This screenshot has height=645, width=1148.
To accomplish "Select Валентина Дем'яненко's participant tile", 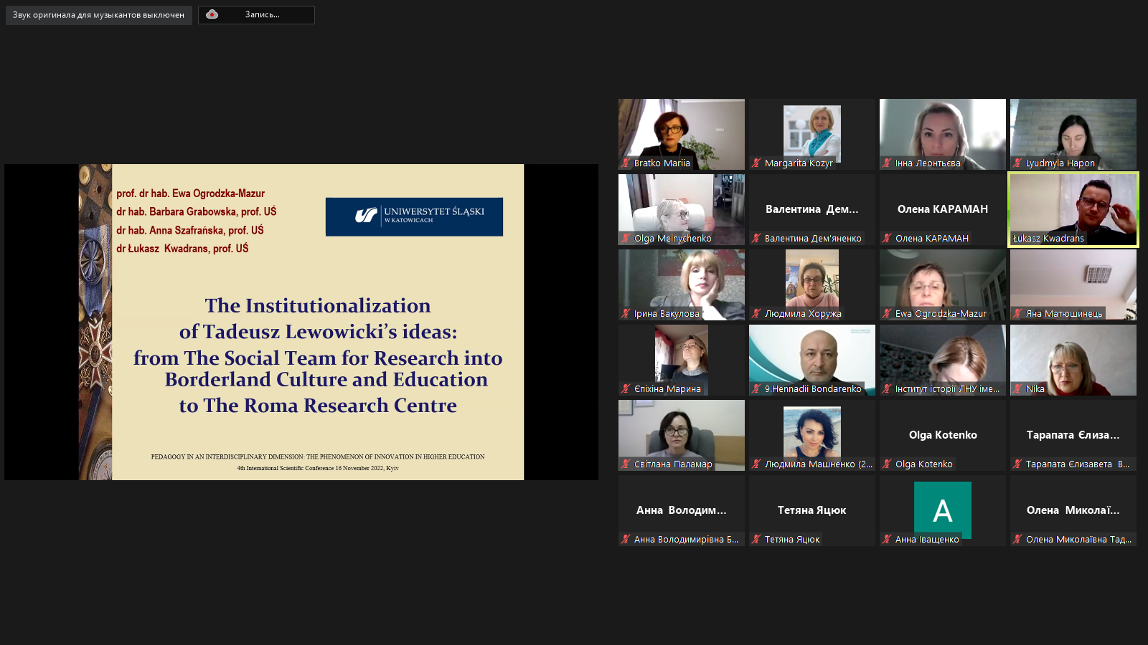I will 811,209.
